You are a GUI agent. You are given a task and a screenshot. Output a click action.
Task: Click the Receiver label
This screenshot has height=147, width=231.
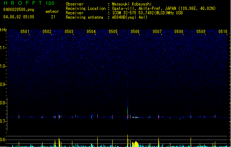pyautogui.click(x=75, y=13)
